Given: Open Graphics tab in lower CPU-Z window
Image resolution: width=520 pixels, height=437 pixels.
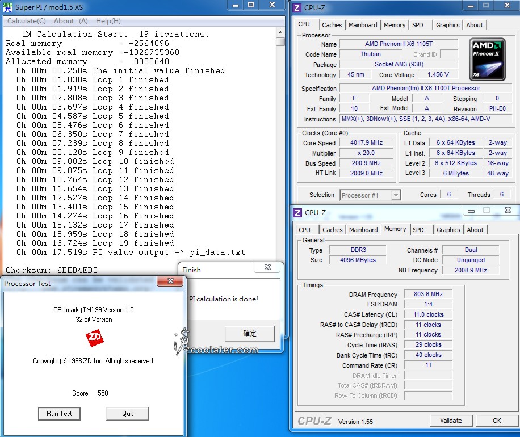Looking at the screenshot, I should coord(448,230).
